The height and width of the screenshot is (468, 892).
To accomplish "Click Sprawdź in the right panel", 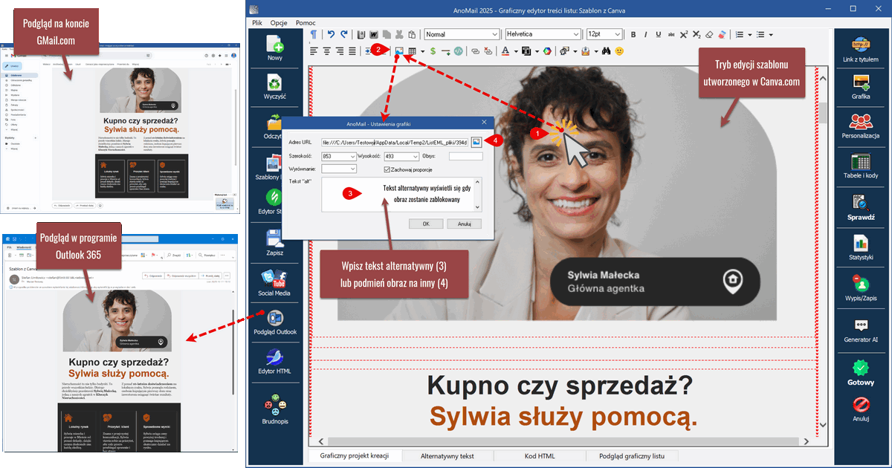I will click(x=861, y=208).
